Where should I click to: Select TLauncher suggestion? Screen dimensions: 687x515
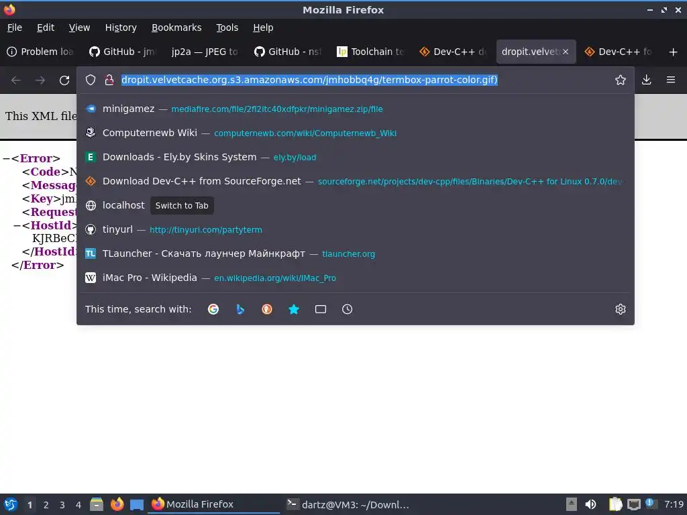tap(356, 253)
